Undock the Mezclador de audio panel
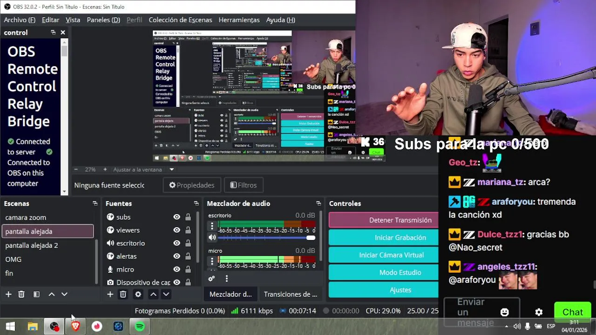This screenshot has height=335, width=596. click(318, 203)
